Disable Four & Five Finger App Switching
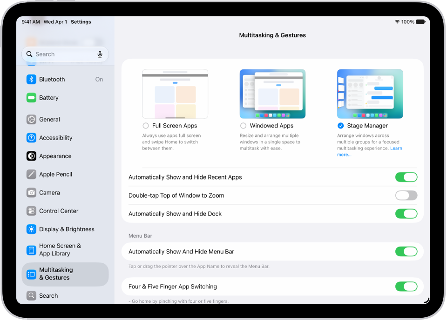Viewport: 447px width, 321px height. pyautogui.click(x=406, y=287)
